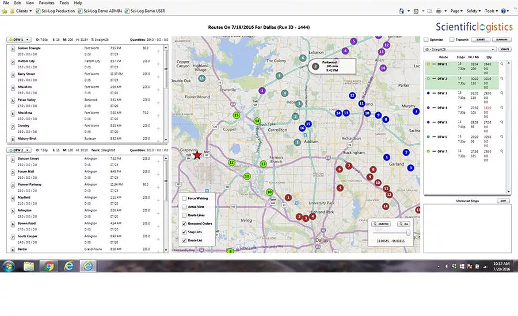Zoom to route DFW 3 with magnifier icon

coord(501,93)
